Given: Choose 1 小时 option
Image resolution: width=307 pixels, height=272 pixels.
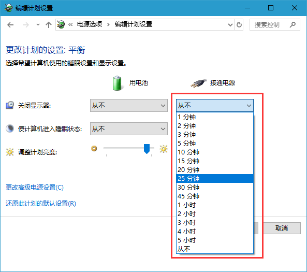Looking at the screenshot, I should click(215, 205).
